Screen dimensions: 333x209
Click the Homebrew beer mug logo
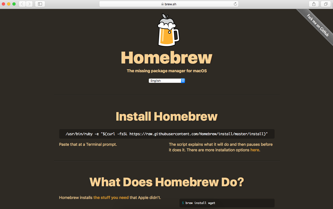point(168,30)
